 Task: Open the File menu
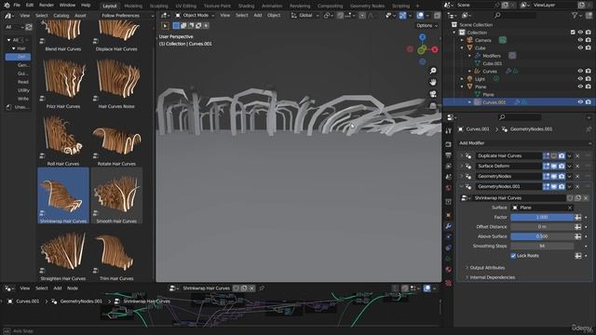[17, 6]
